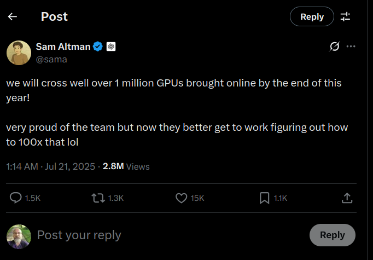Open Sam Altman's profile avatar
Image resolution: width=373 pixels, height=260 pixels.
click(19, 53)
